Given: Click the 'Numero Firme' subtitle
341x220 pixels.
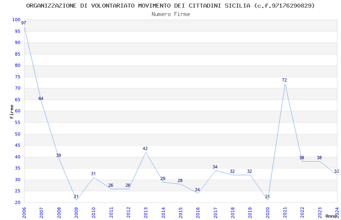Looking at the screenshot, I should pyautogui.click(x=171, y=14).
